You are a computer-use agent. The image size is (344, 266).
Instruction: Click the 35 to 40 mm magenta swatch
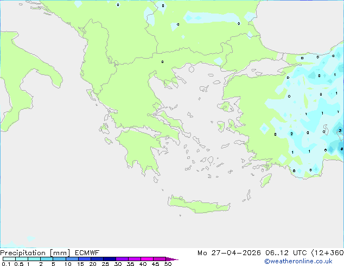(134, 259)
